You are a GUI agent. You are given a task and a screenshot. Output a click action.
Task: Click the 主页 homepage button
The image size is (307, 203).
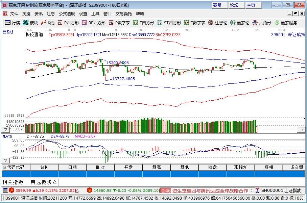pos(253,5)
